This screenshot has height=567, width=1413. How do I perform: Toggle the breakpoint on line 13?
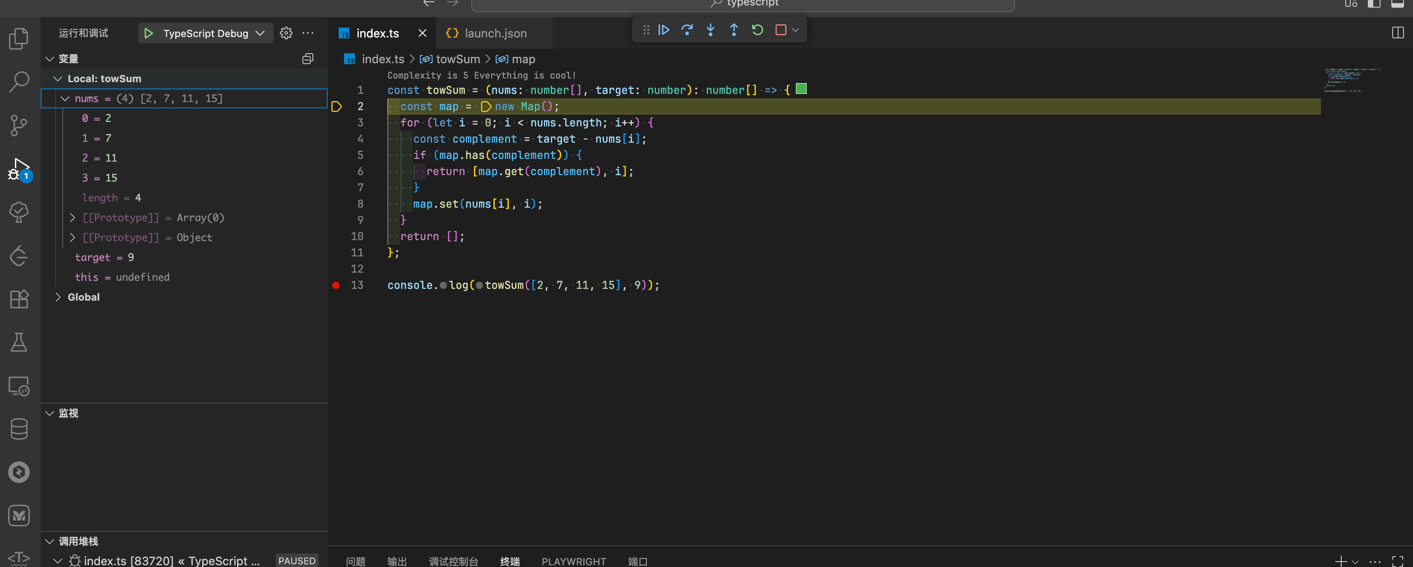(x=336, y=285)
